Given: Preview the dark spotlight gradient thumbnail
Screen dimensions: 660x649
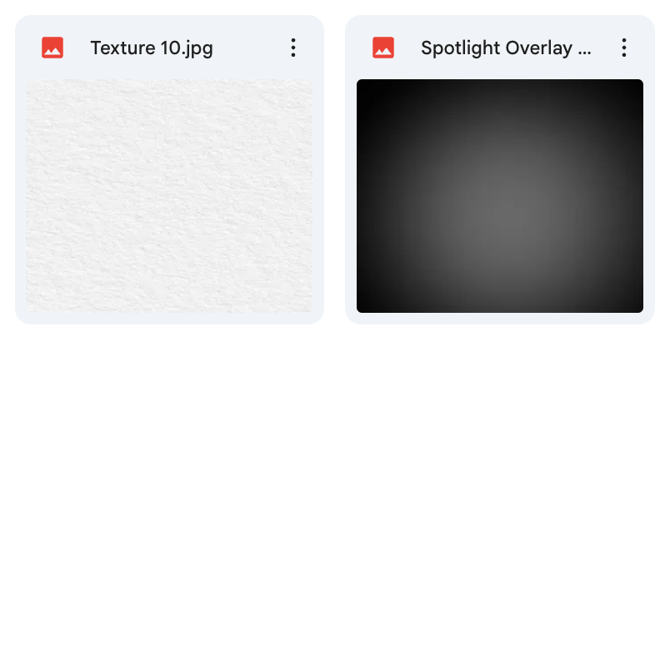Looking at the screenshot, I should click(500, 196).
